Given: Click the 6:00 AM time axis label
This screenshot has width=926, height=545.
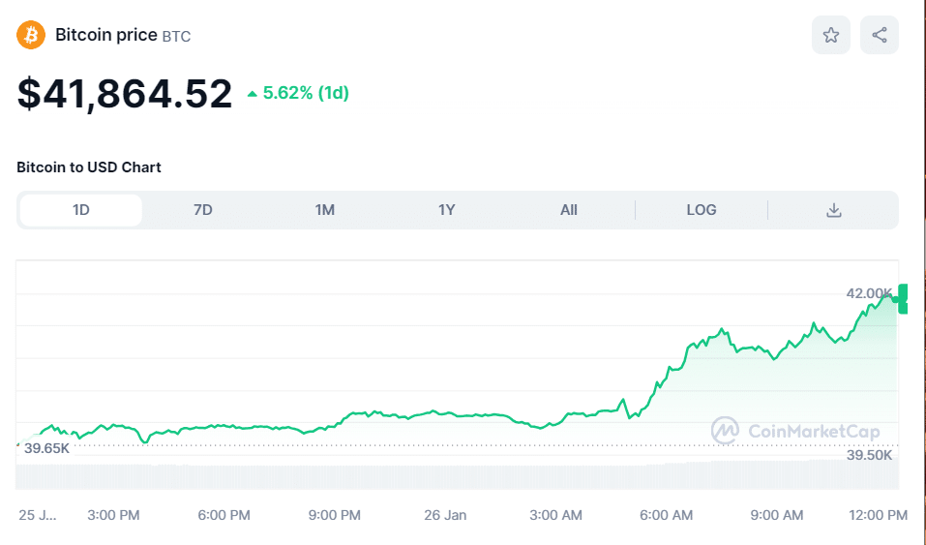Looking at the screenshot, I should point(668,515).
